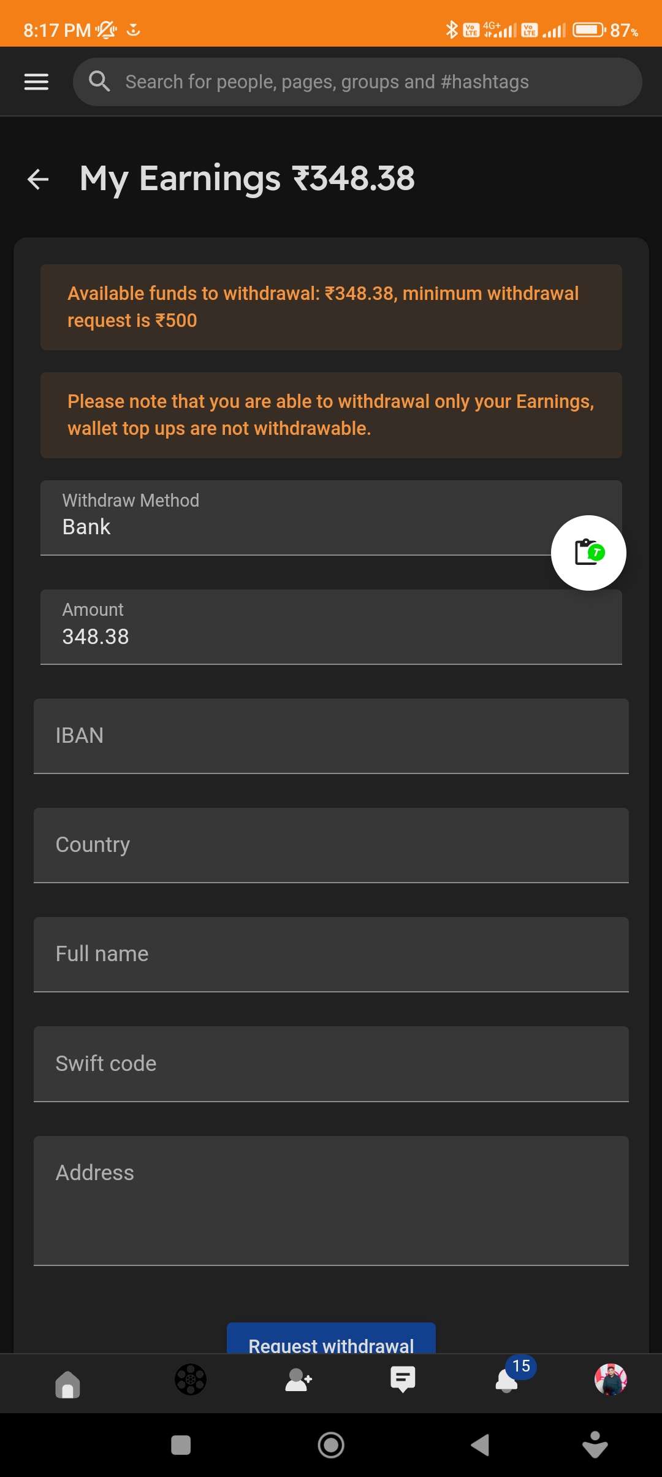
Task: Tap the back arrow beside My Earnings
Action: tap(38, 179)
